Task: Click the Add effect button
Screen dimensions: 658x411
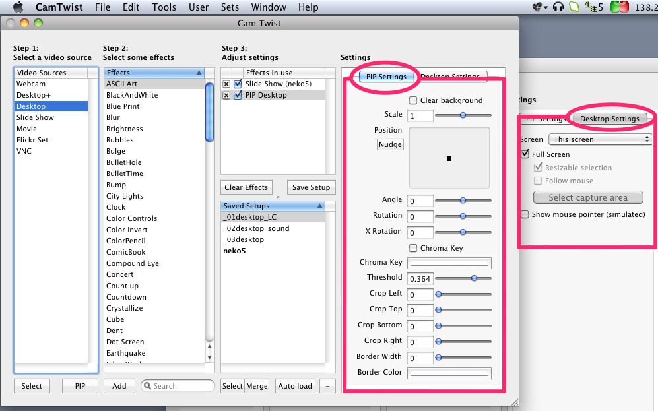Action: click(119, 386)
